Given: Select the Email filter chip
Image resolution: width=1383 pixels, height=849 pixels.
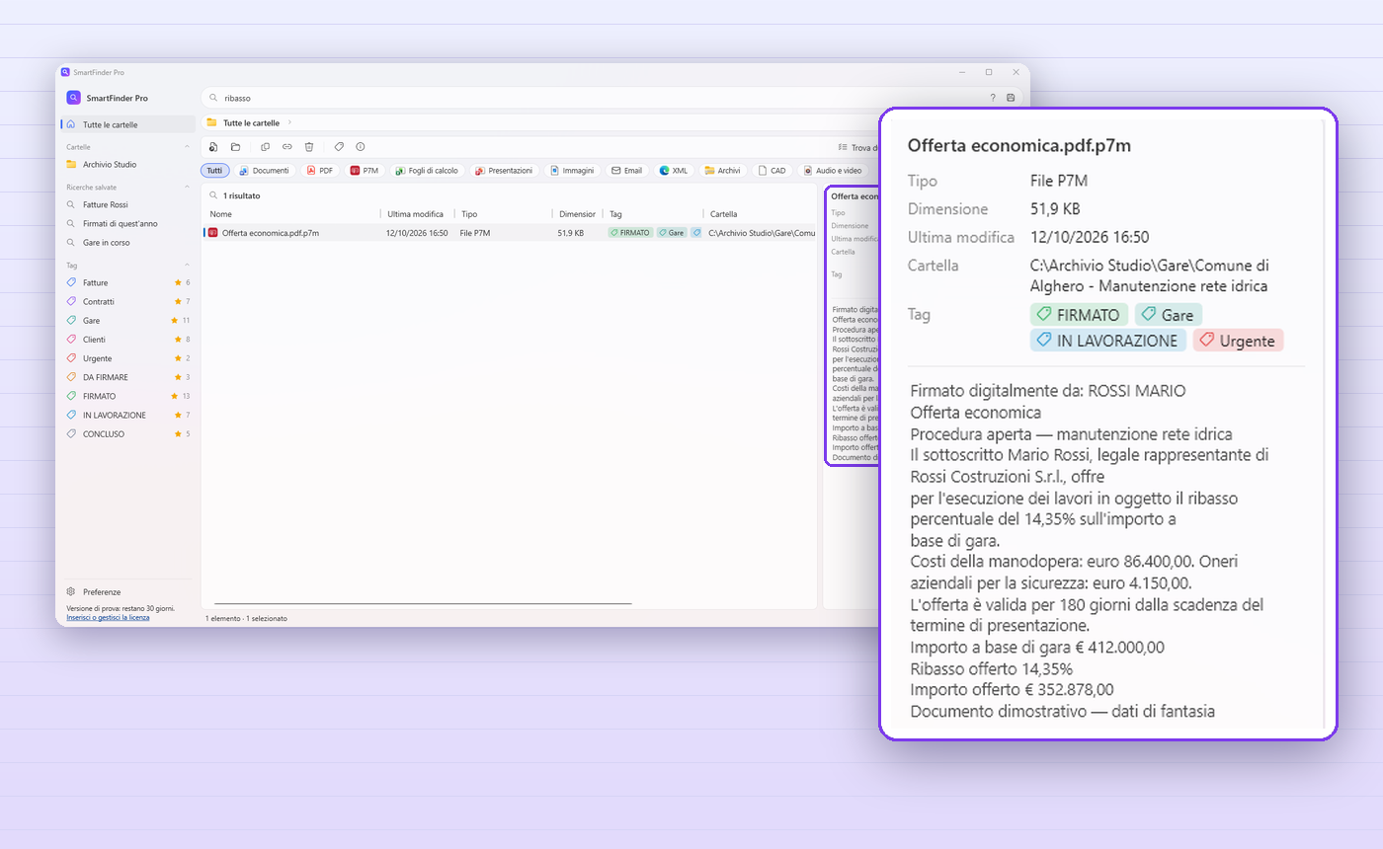Looking at the screenshot, I should (626, 171).
